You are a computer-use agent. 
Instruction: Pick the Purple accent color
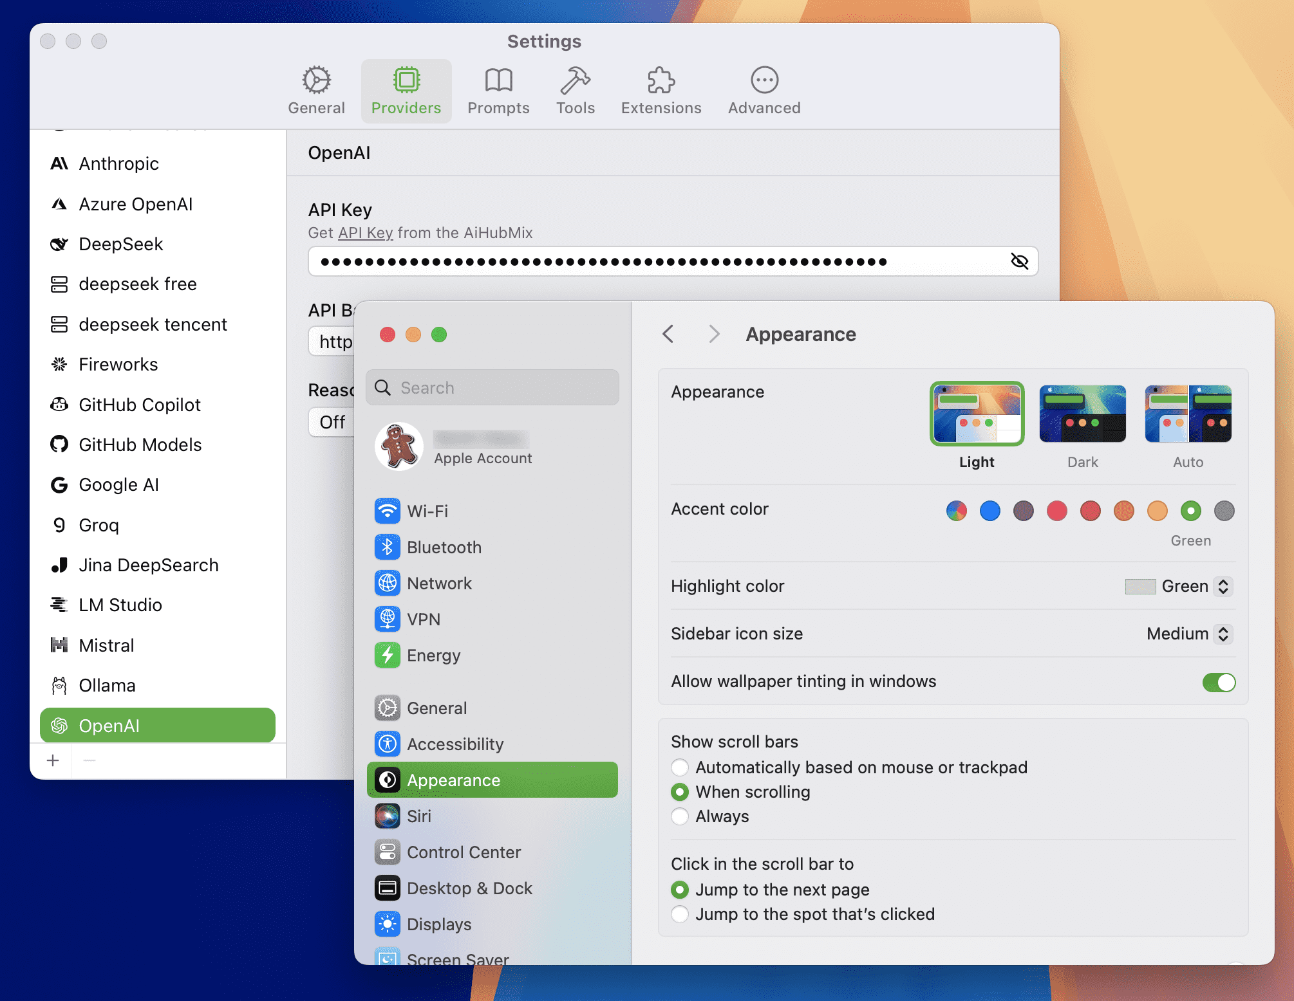click(x=1024, y=511)
